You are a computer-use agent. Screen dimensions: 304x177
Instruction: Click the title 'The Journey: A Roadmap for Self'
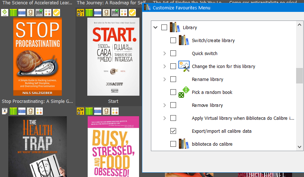[111, 3]
